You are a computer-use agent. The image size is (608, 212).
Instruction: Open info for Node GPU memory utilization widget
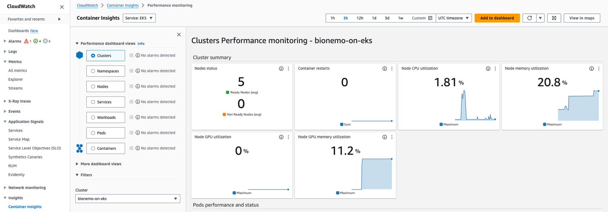coord(384,137)
